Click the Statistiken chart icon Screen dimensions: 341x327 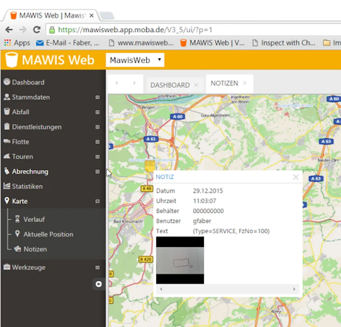pos(7,186)
